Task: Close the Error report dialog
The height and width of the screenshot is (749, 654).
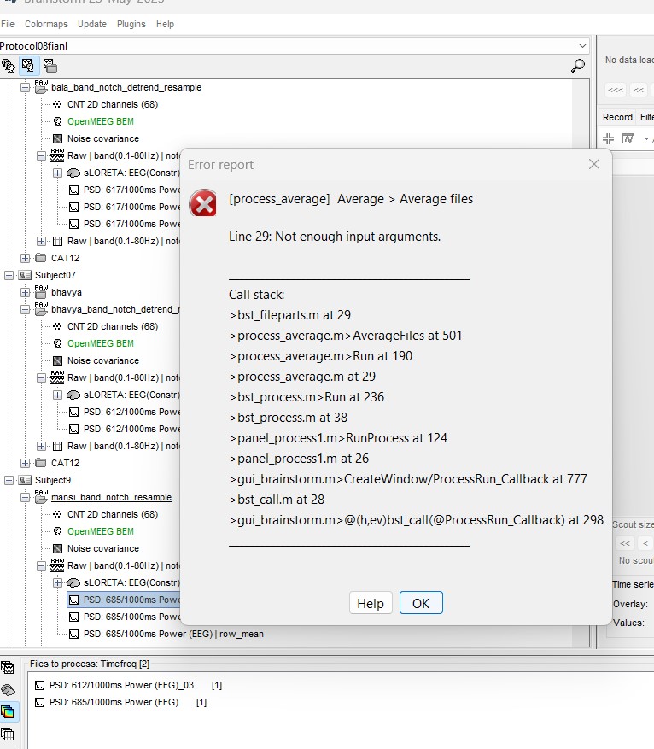Action: [x=594, y=164]
